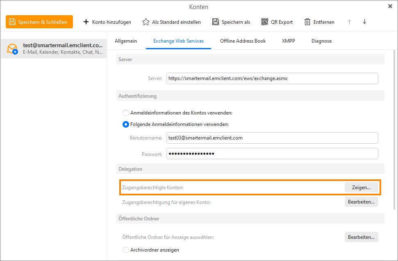
Task: Move account up with the up arrow
Action: [x=349, y=22]
